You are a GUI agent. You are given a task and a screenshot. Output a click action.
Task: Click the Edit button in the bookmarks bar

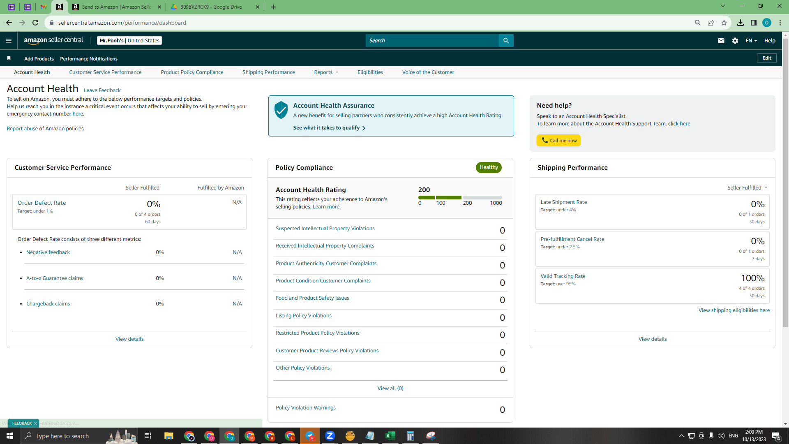[767, 58]
